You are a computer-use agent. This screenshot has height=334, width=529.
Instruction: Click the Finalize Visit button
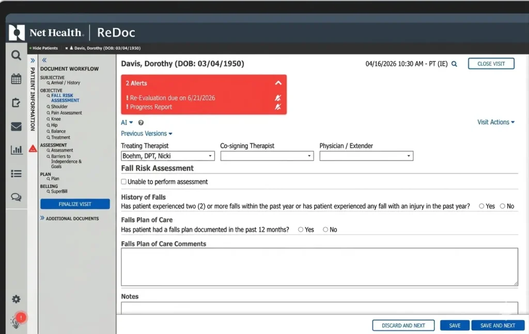[x=75, y=204]
